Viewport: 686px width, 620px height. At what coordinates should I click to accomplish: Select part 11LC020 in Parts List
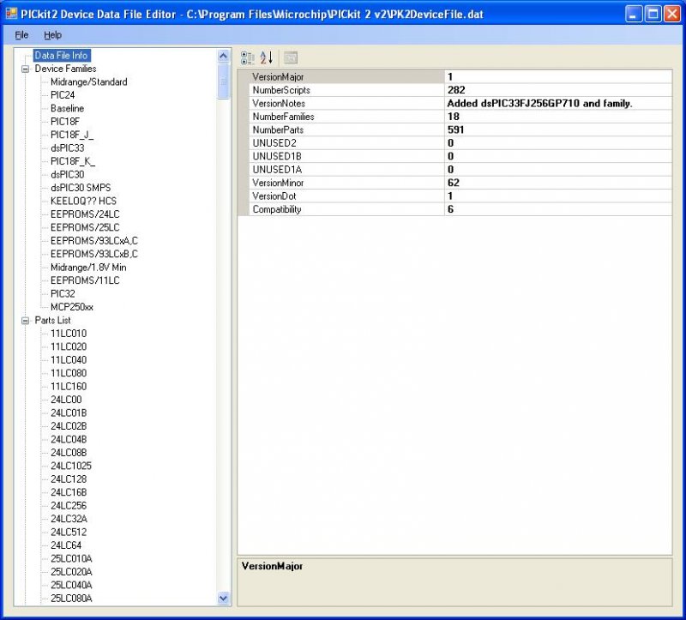(x=69, y=347)
